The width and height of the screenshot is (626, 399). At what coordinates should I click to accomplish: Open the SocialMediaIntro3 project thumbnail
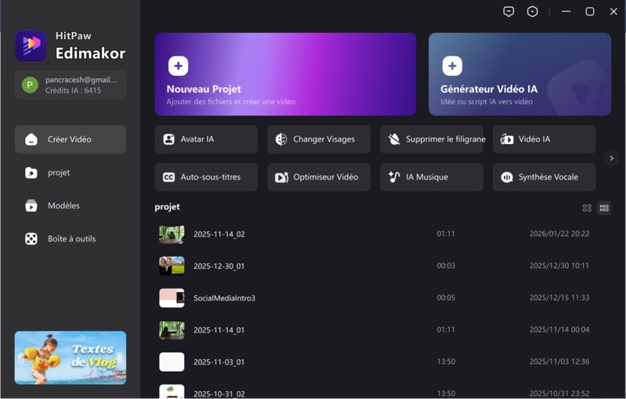172,298
